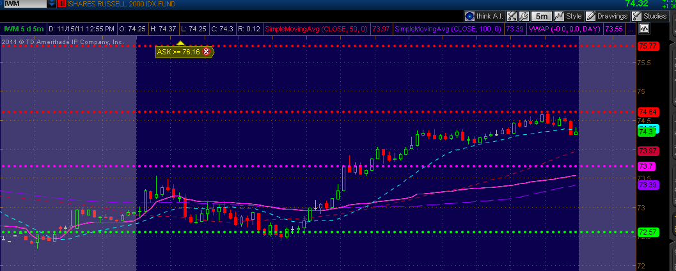Click the magenta 73.7 price level label
Screen dimensions: 676x271
pyautogui.click(x=646, y=166)
